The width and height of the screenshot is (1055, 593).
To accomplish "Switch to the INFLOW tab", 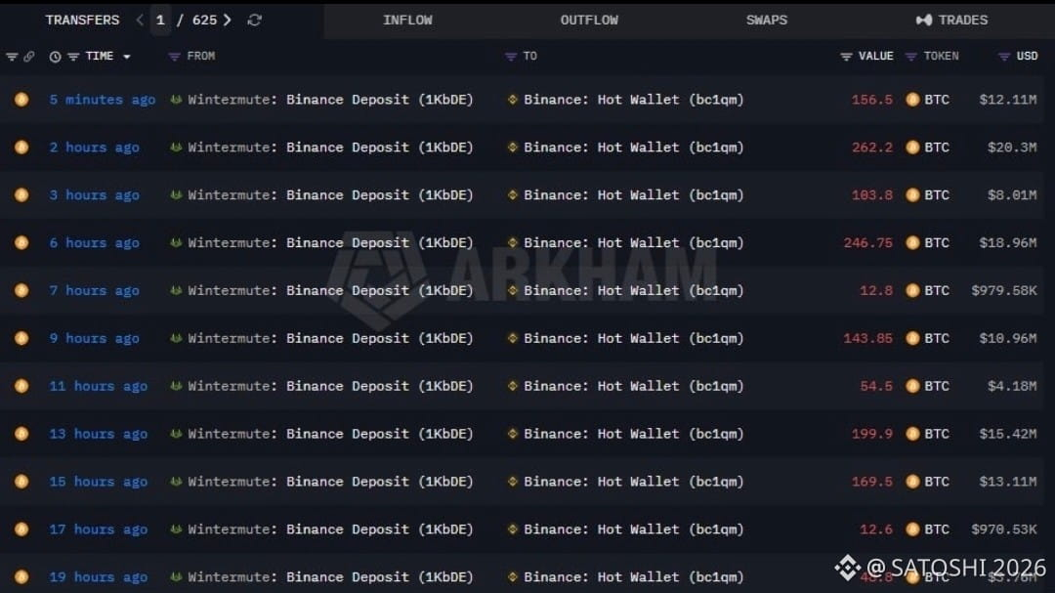I will point(407,21).
